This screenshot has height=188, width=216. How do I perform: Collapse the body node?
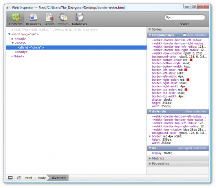tap(13, 43)
